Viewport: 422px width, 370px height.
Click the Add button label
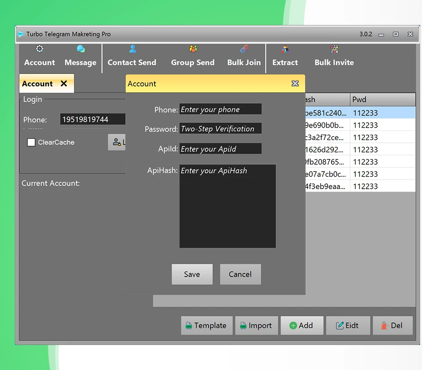[306, 326]
